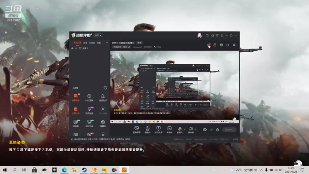Click the unlock padlock icon in header
The image size is (309, 174).
pos(215,45)
